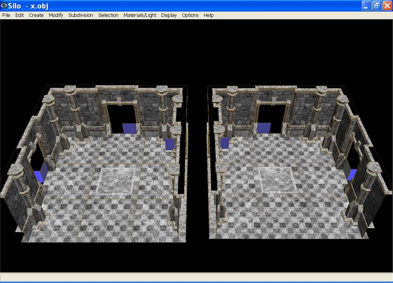This screenshot has height=283, width=393.
Task: Open the Materials/Light menu
Action: pos(140,15)
